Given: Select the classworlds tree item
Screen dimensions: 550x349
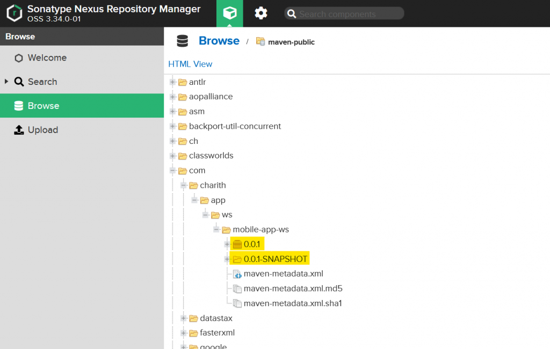Looking at the screenshot, I should (x=211, y=156).
